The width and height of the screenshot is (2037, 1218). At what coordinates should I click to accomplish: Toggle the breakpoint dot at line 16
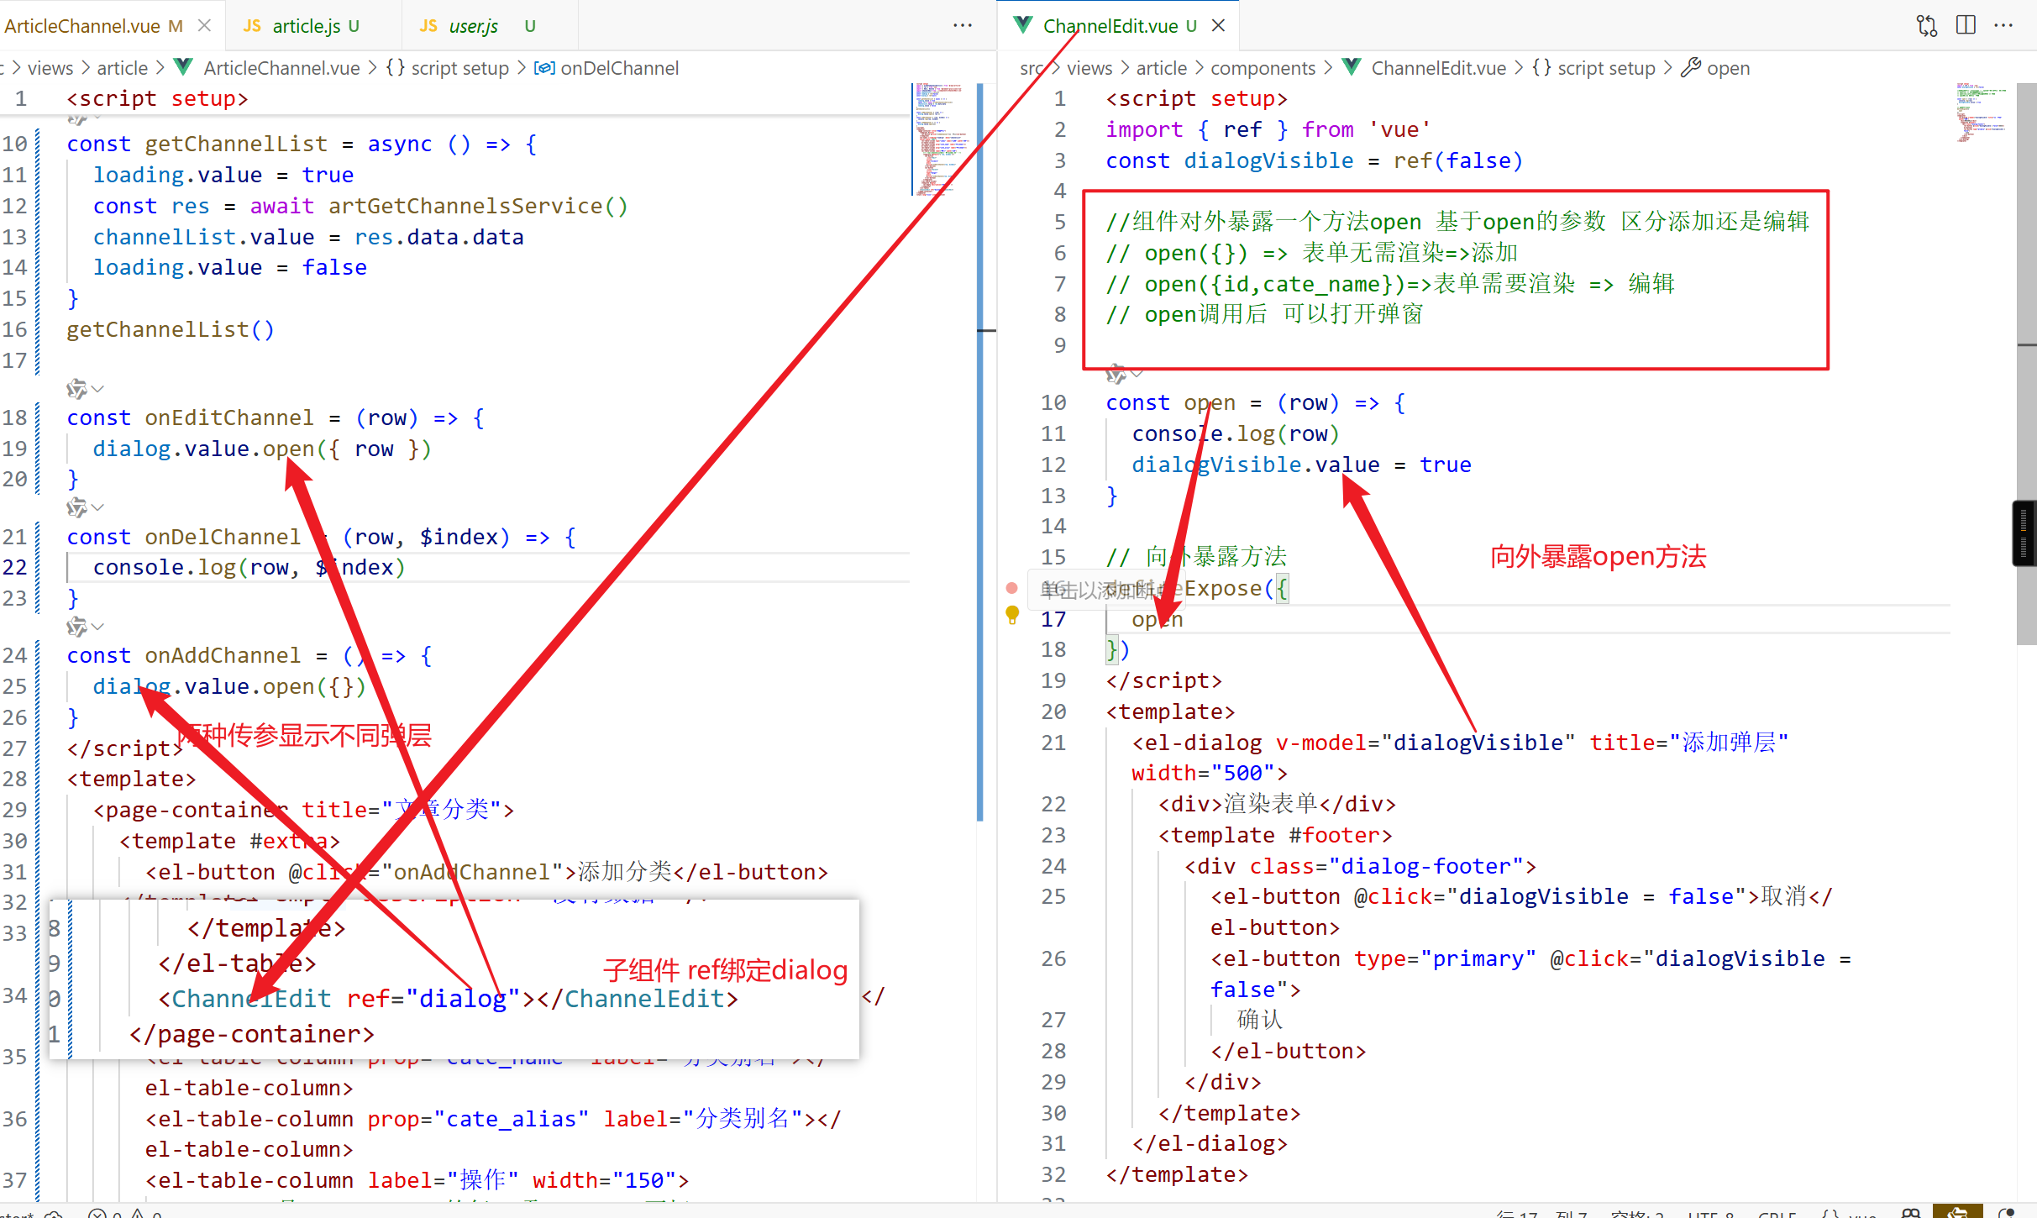(x=1012, y=588)
